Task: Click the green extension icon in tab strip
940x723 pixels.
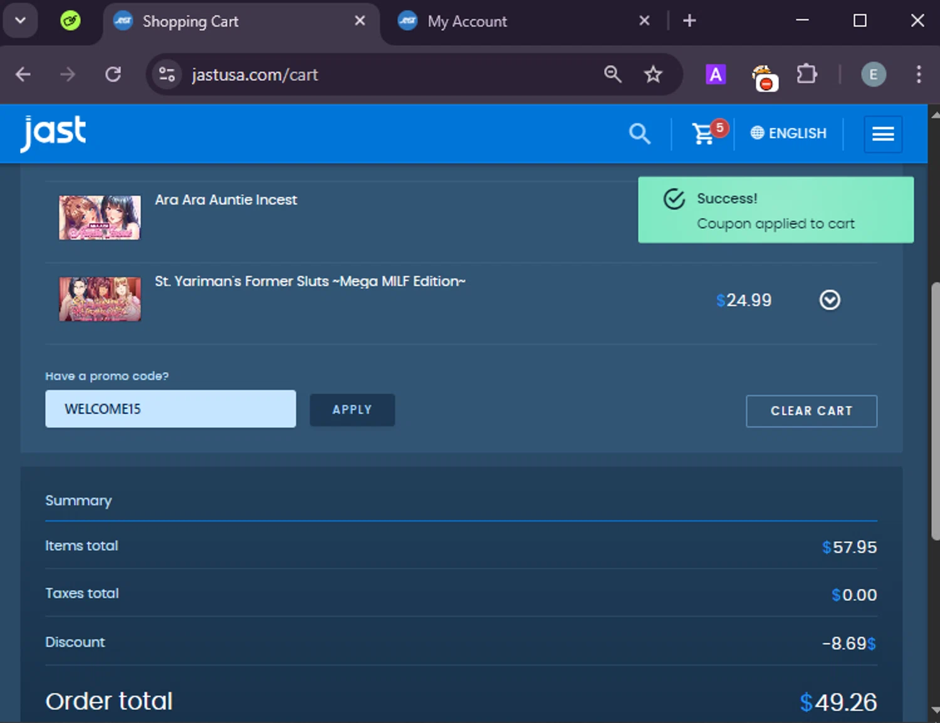Action: (x=70, y=21)
